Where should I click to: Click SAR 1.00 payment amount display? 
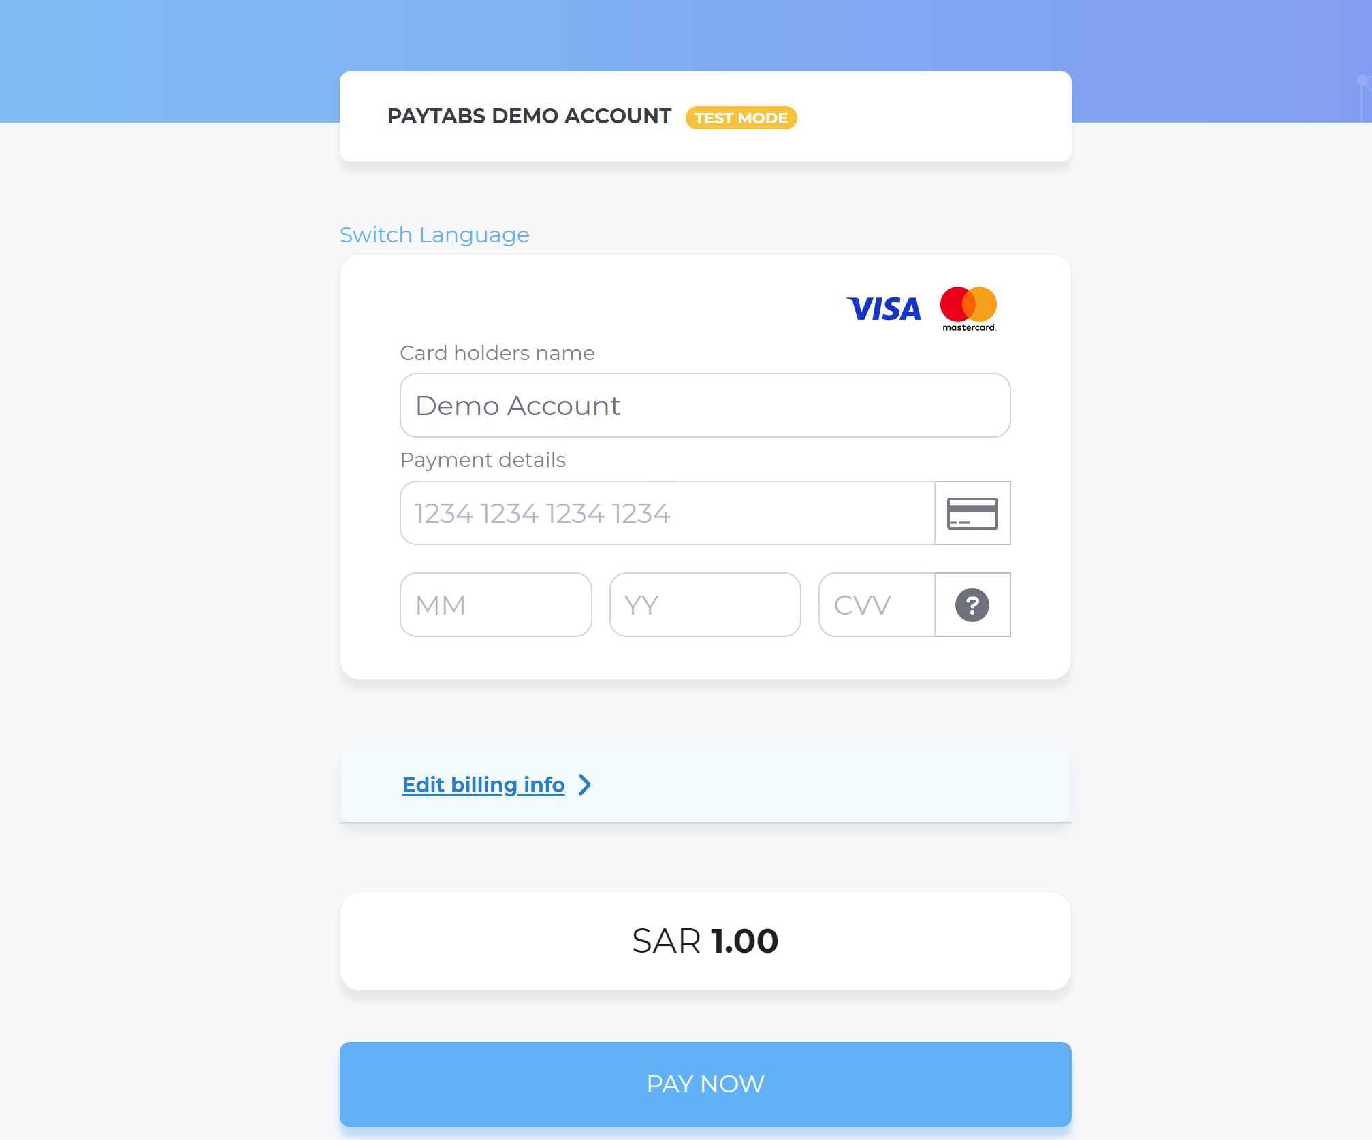click(x=704, y=941)
